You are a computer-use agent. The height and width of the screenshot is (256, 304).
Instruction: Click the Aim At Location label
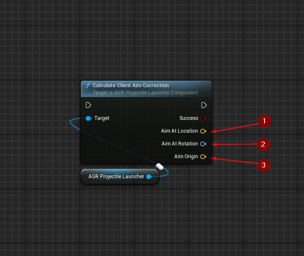click(x=179, y=131)
